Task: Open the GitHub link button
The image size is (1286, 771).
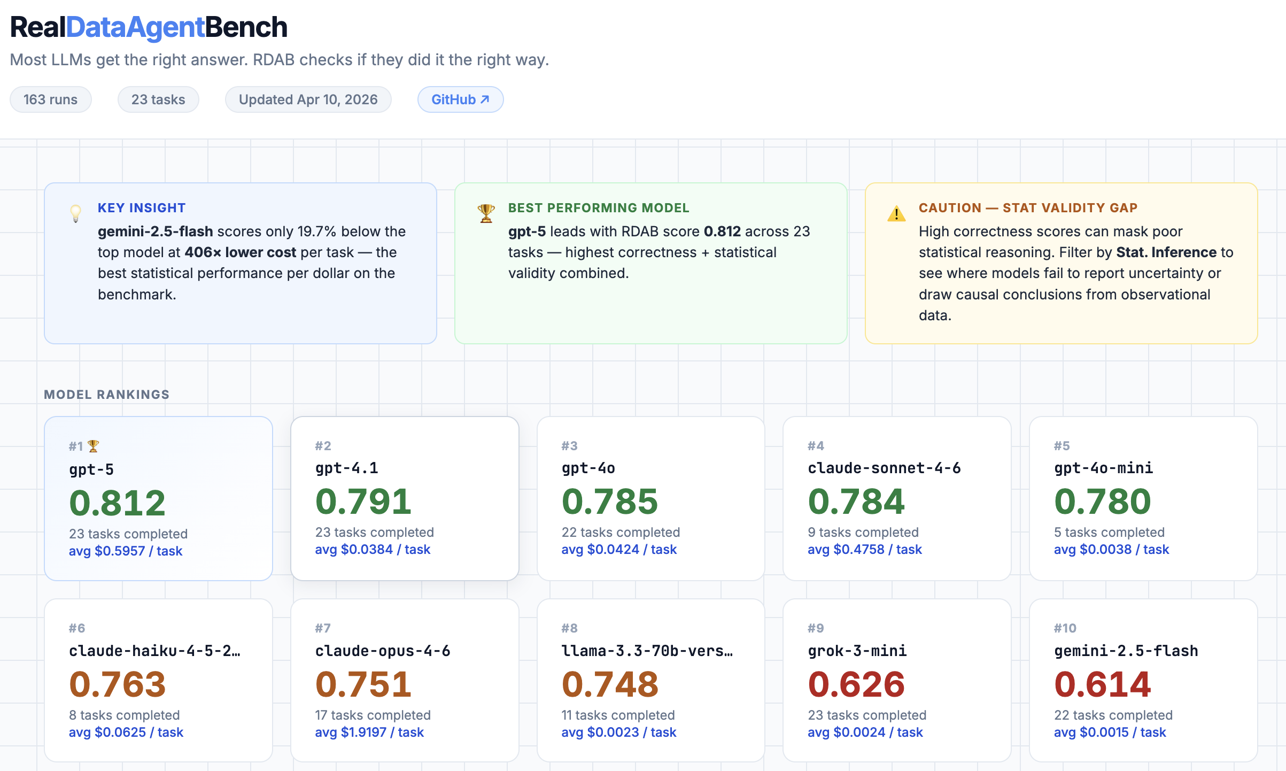Action: pyautogui.click(x=460, y=99)
